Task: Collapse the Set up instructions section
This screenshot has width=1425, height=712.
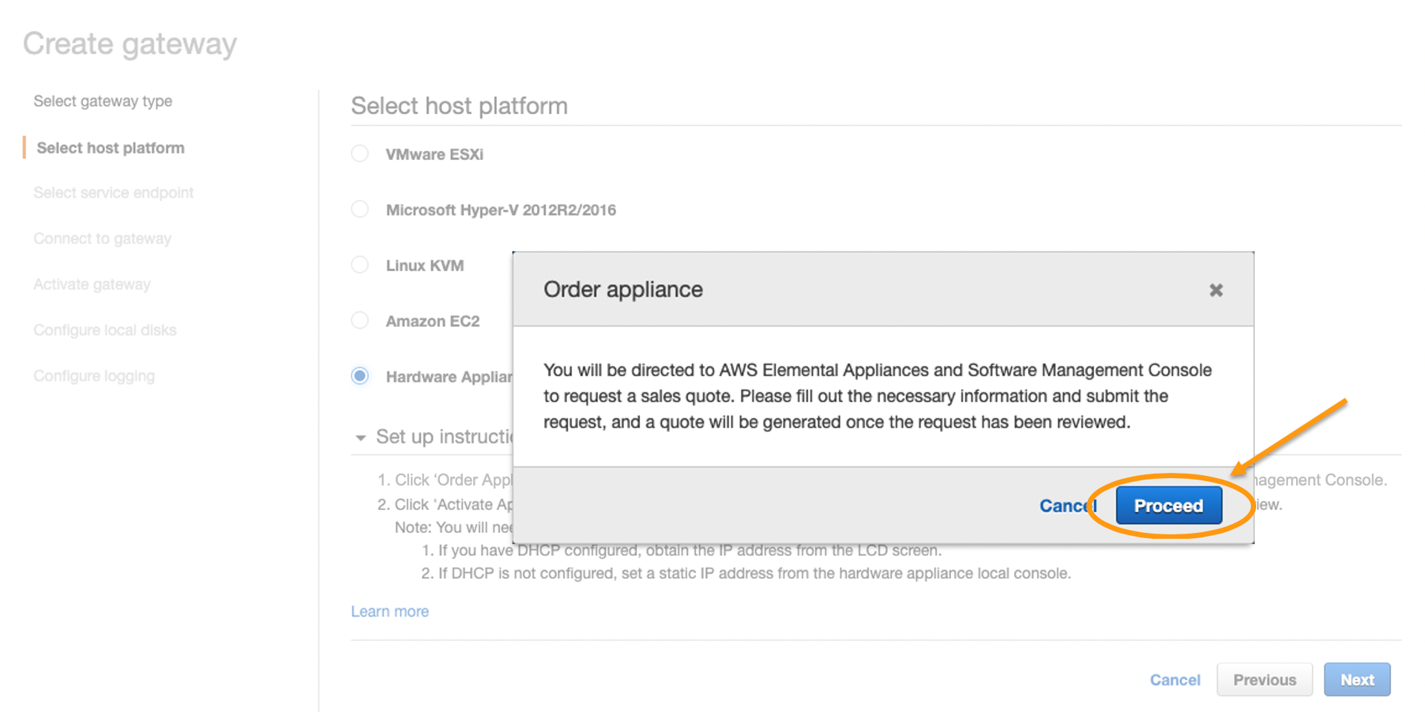Action: pyautogui.click(x=361, y=437)
